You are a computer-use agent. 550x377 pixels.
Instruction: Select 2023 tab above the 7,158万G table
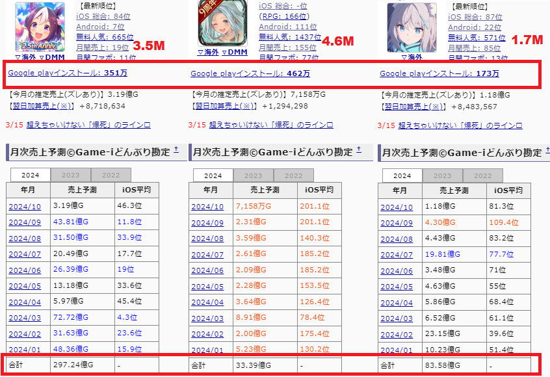(x=254, y=175)
